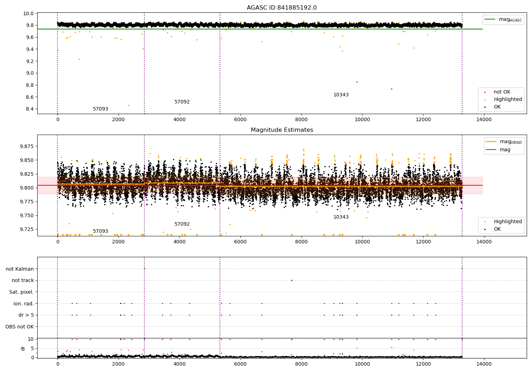This screenshot has width=532, height=372.
Task: Click the '12000' x-tick under the bottom plot
Action: tap(423, 364)
